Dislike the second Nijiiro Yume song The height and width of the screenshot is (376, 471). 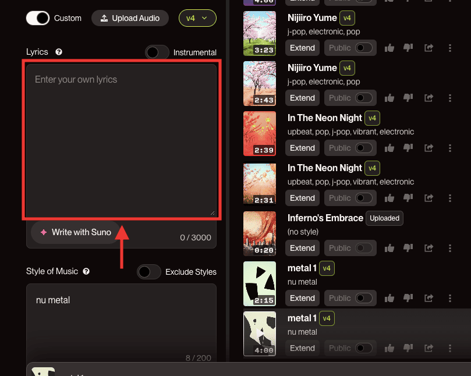pos(408,98)
